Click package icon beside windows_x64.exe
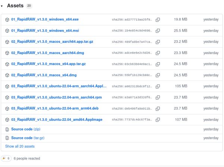This screenshot has width=224, height=167. (7, 19)
